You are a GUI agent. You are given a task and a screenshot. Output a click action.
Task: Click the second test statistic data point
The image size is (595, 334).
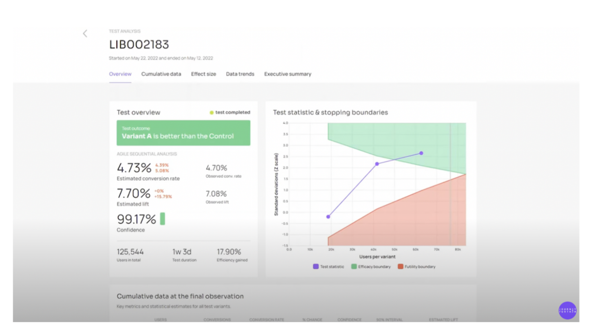click(377, 164)
